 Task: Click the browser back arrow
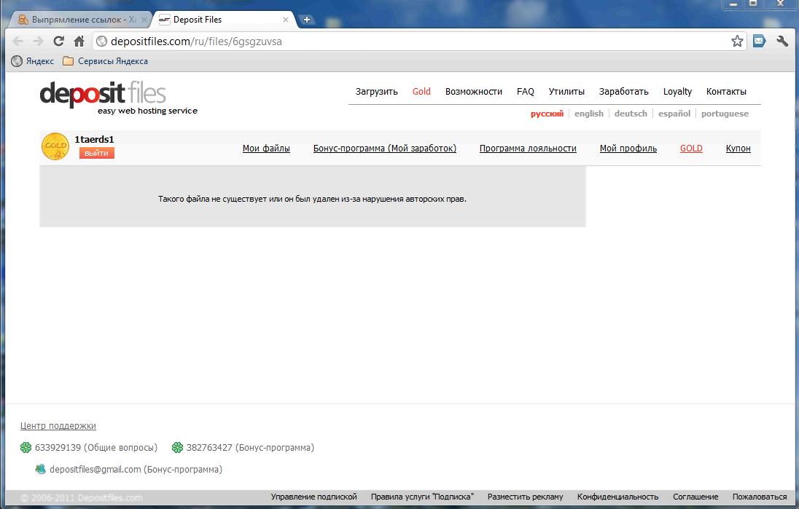pos(18,42)
